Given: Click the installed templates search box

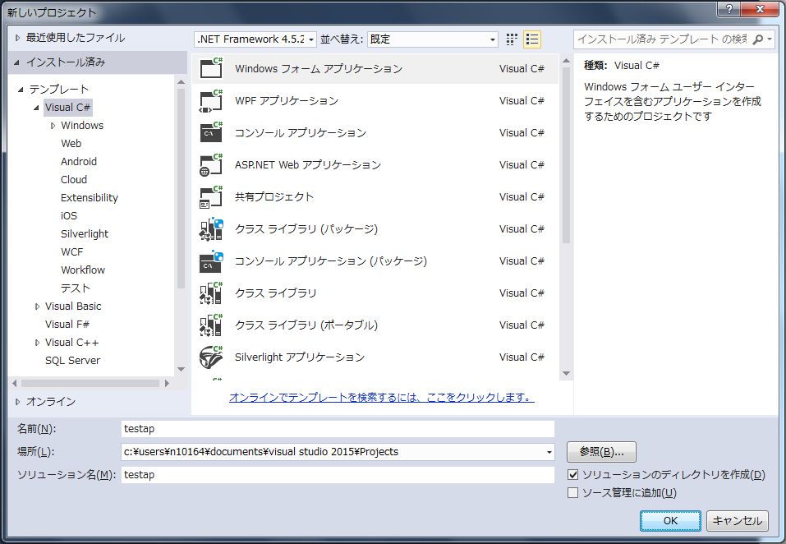Looking at the screenshot, I should (x=663, y=39).
